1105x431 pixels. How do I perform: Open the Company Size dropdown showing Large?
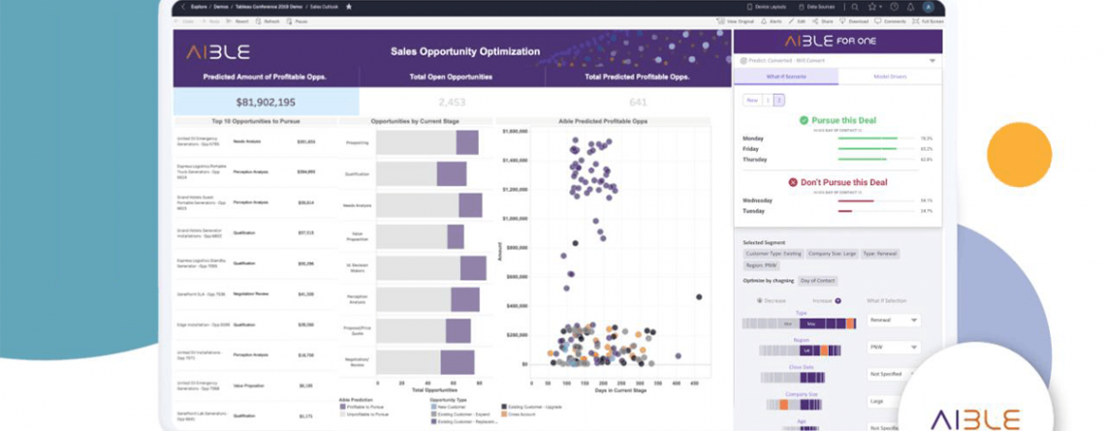(x=885, y=401)
